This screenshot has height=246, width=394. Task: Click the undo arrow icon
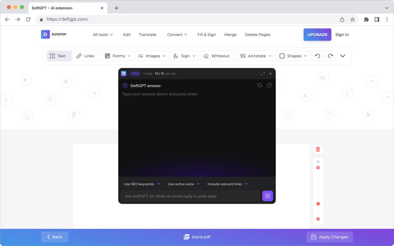click(x=318, y=56)
